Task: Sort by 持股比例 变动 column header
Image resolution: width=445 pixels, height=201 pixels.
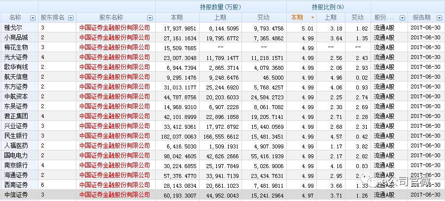Action: point(357,18)
